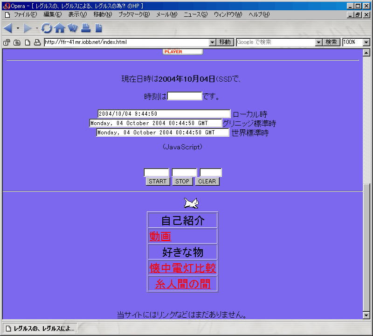Viewport: 373px width, 336px height.
Task: Click the ローカル時 local time field
Action: point(164,113)
